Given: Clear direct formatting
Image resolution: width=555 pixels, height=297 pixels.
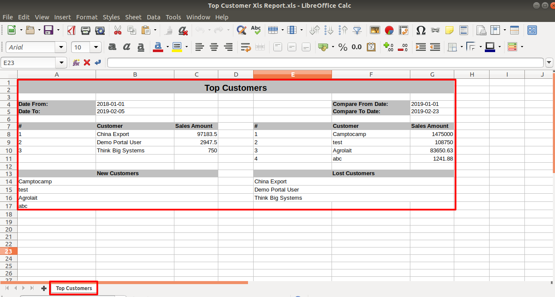Looking at the screenshot, I should (x=183, y=30).
